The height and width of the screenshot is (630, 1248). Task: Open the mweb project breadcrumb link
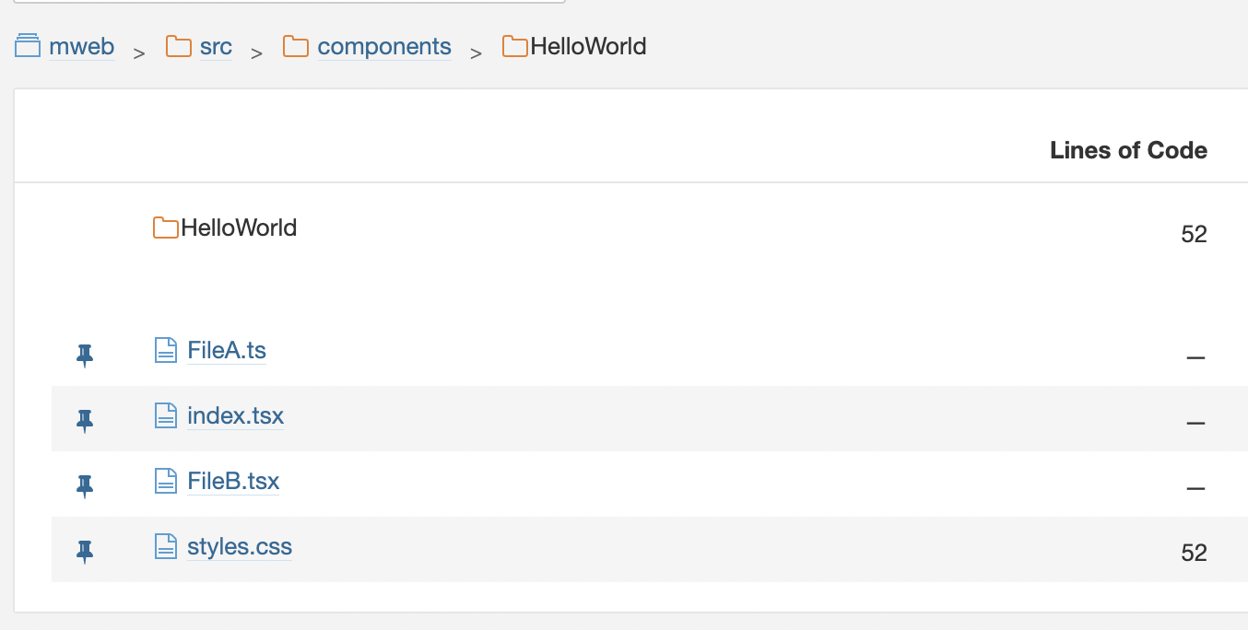click(81, 46)
